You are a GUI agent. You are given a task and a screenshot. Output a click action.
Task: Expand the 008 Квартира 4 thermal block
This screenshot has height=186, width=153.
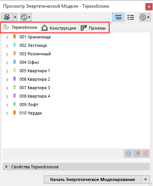pyautogui.click(x=7, y=96)
